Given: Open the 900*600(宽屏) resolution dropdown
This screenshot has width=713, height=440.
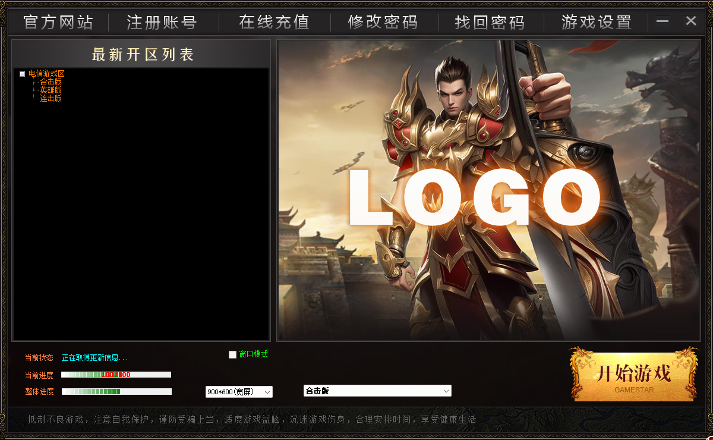Looking at the screenshot, I should click(239, 392).
